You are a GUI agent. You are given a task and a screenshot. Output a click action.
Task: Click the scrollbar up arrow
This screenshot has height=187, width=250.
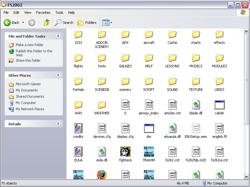[246, 31]
